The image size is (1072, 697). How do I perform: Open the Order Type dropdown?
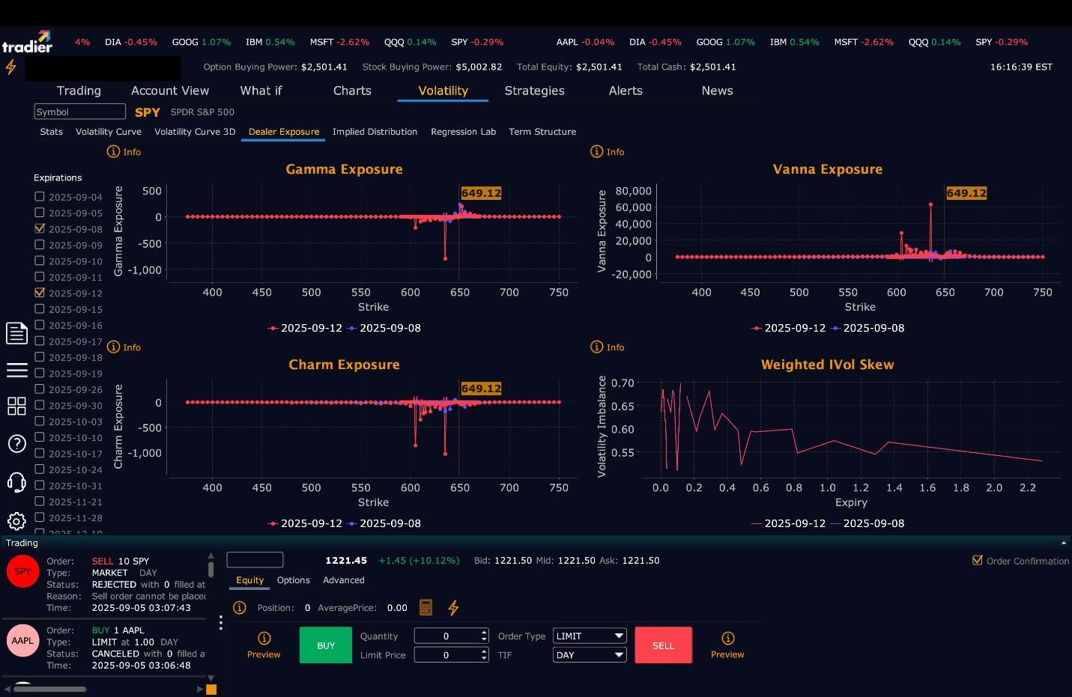pyautogui.click(x=590, y=636)
